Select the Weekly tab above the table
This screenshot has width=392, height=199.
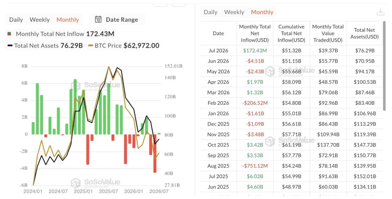pos(234,12)
